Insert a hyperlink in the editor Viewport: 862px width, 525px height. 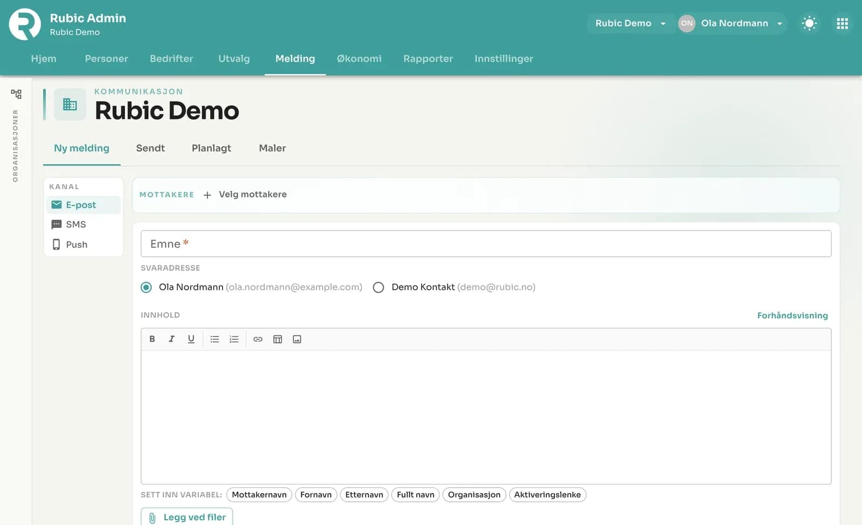coord(258,339)
